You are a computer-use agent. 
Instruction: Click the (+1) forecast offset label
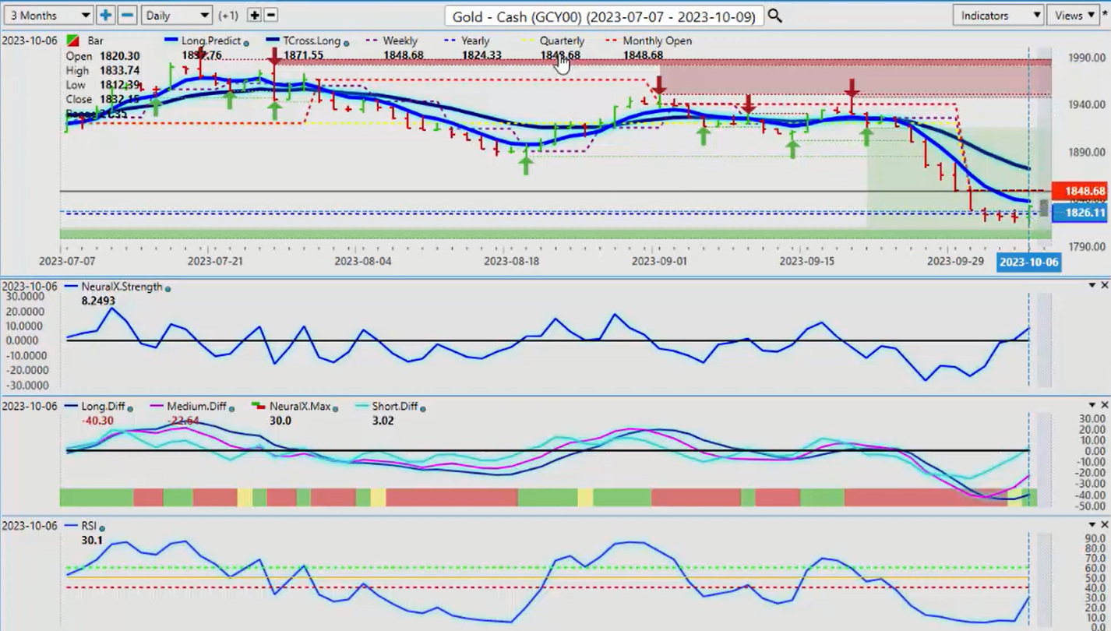coord(229,16)
